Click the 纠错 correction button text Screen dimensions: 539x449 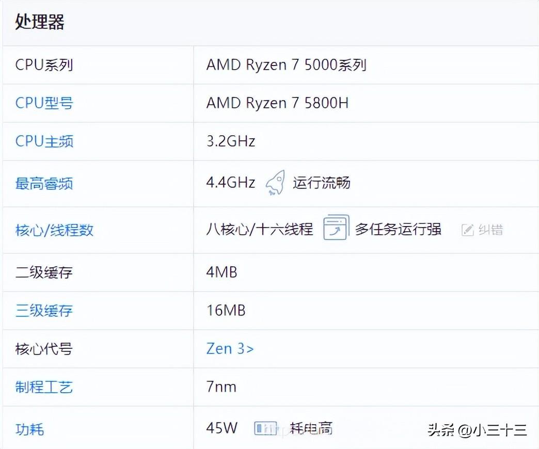click(490, 230)
